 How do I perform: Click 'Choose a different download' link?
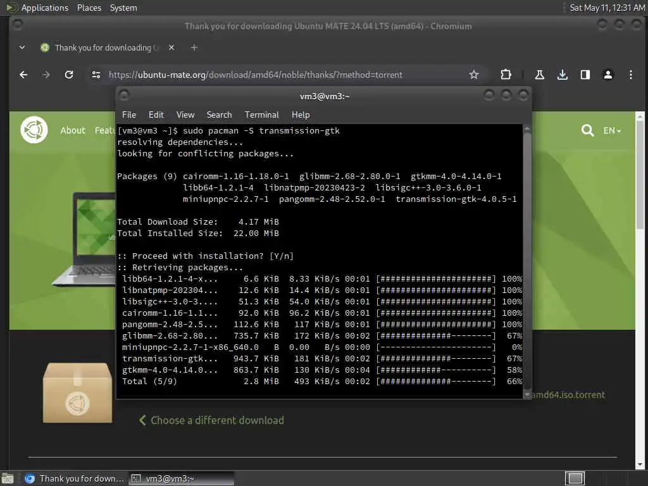(211, 420)
